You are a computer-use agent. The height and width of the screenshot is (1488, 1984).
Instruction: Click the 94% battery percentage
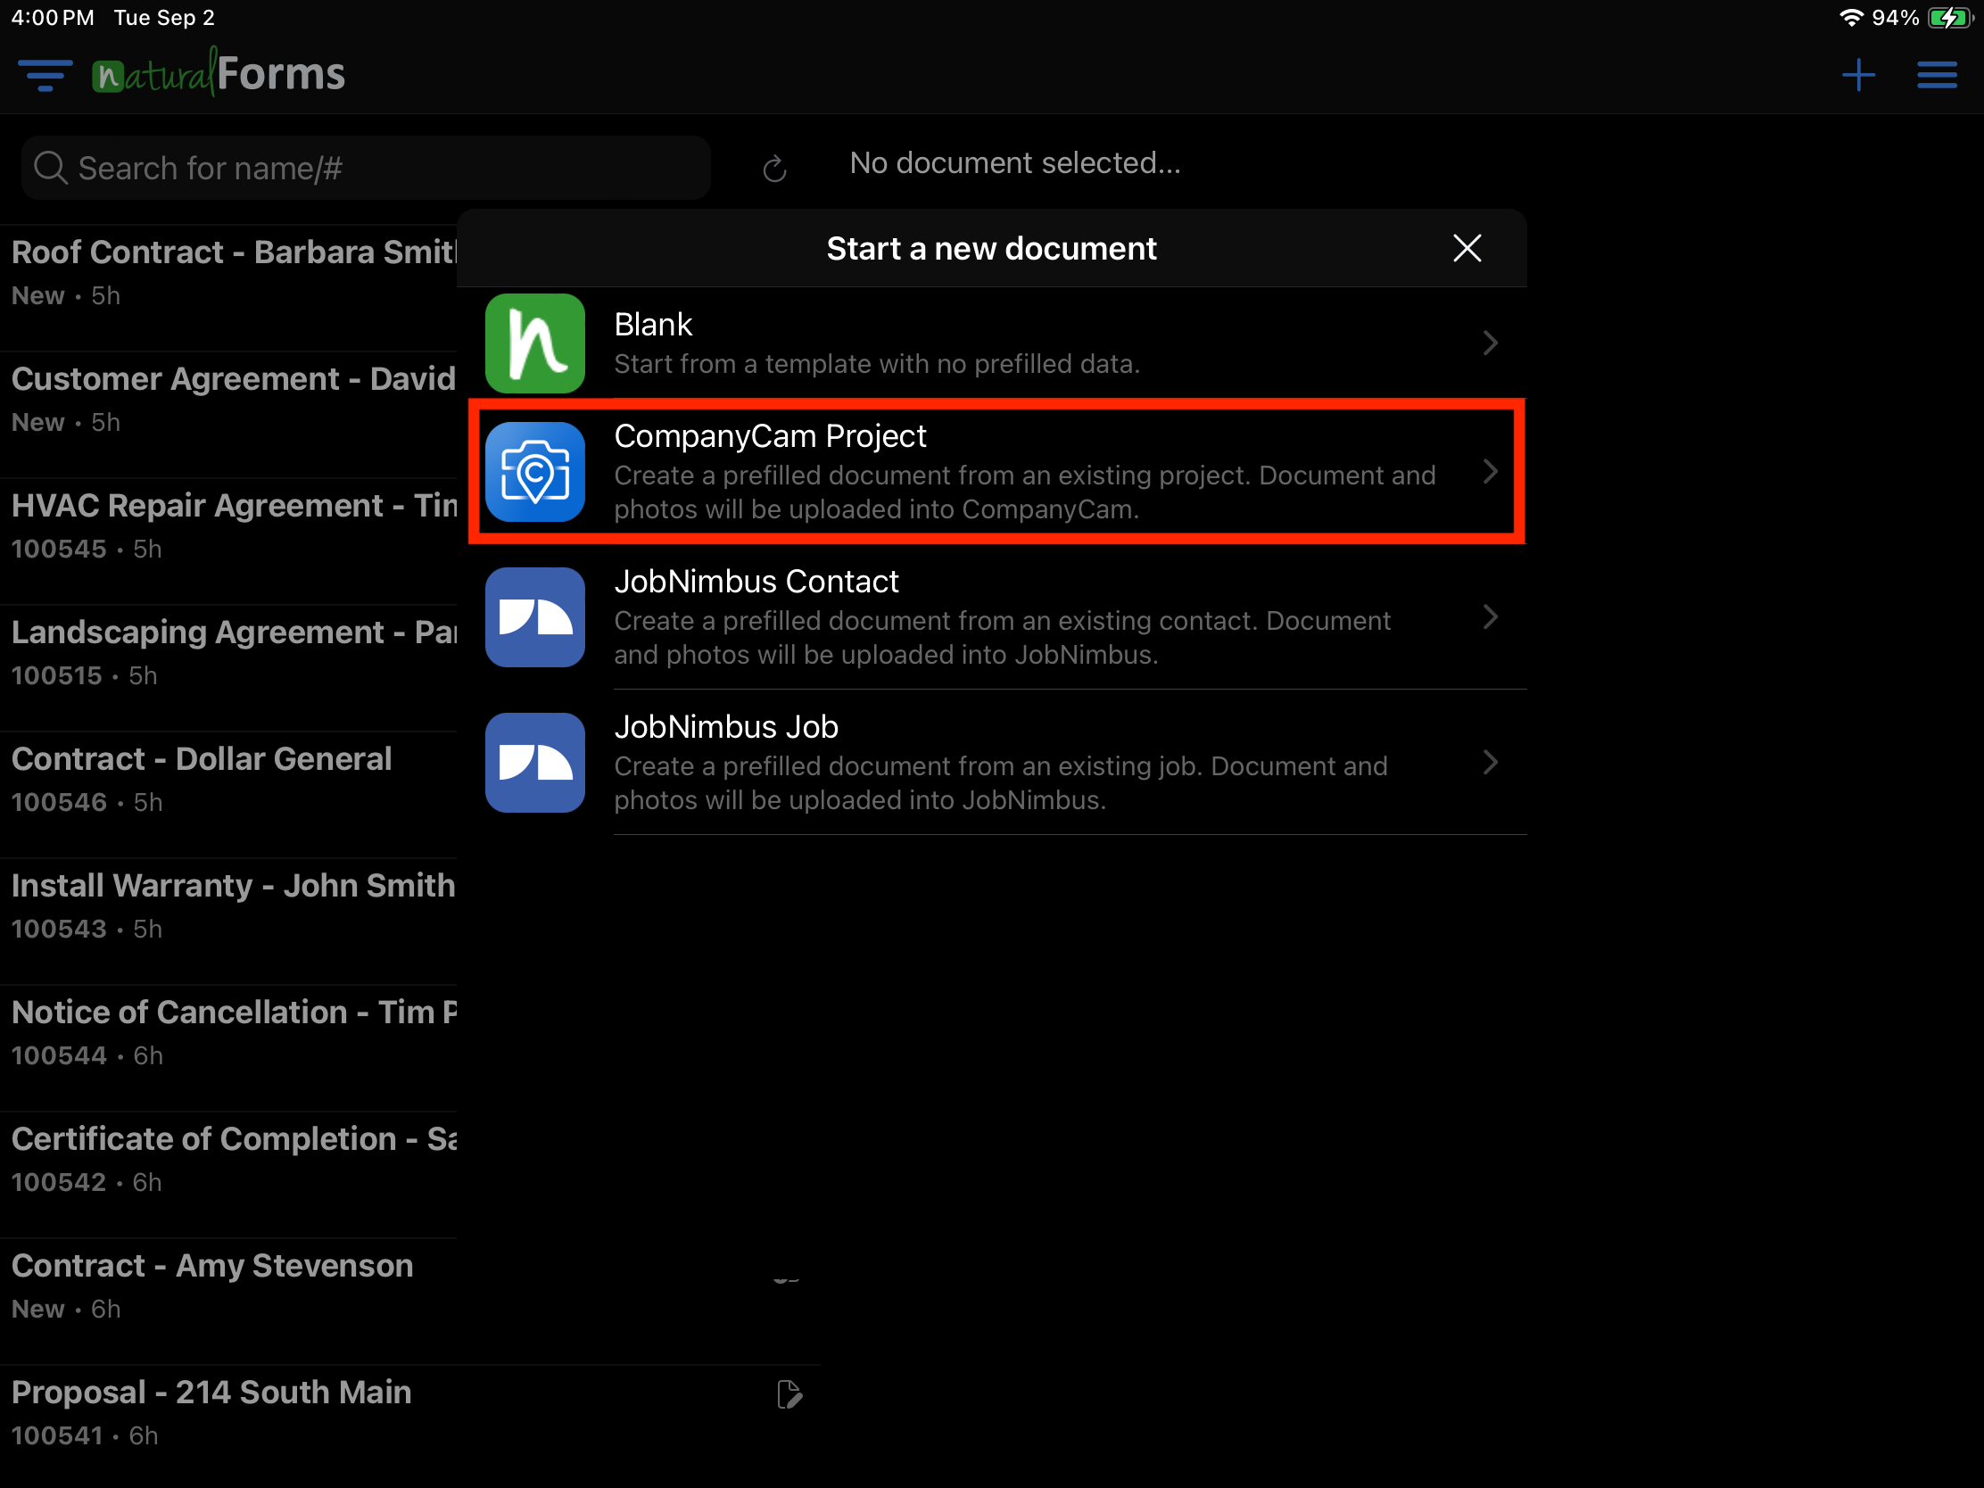click(x=1895, y=18)
